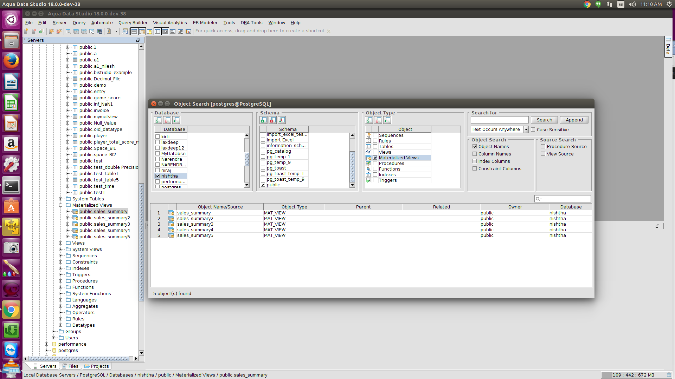Uncheck the Materialized Views checkbox
The image size is (675, 379).
click(375, 158)
